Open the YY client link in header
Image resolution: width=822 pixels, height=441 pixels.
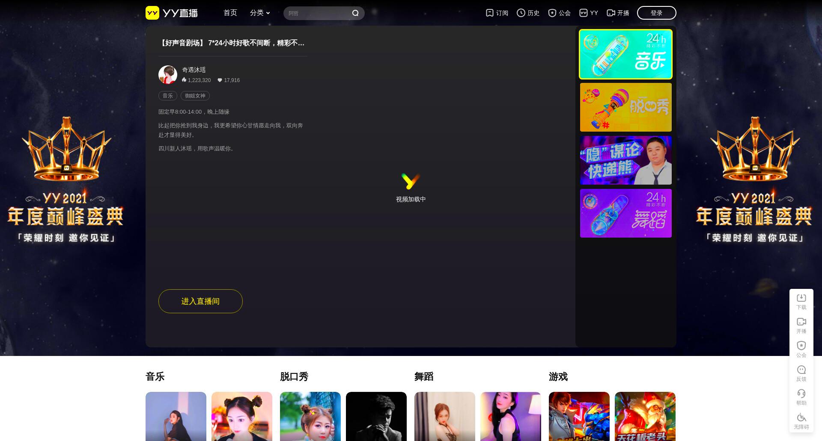588,13
